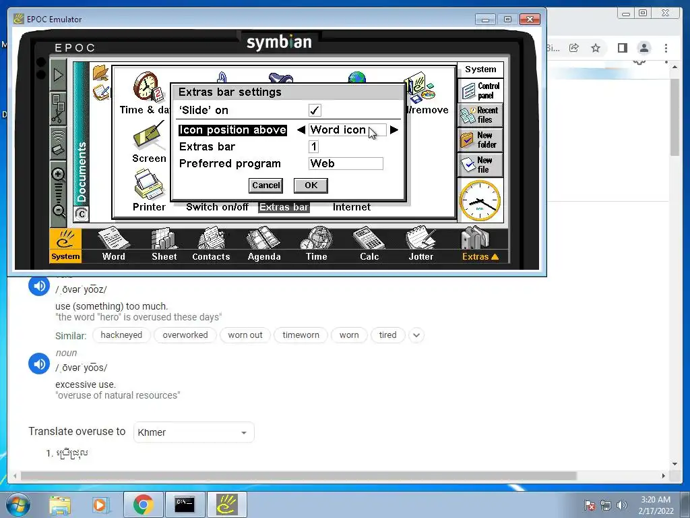Launch Sheet from the EPOC application bar
Screen dimensions: 690x518
(164, 245)
